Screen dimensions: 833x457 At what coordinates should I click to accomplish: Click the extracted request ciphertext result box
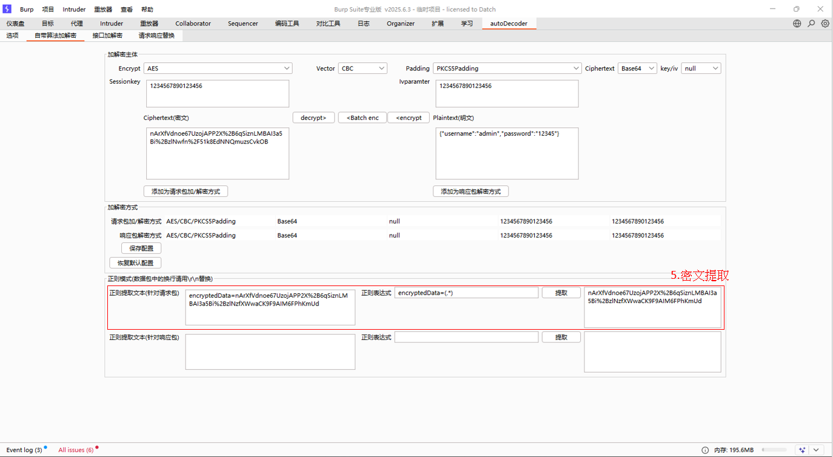pyautogui.click(x=652, y=307)
